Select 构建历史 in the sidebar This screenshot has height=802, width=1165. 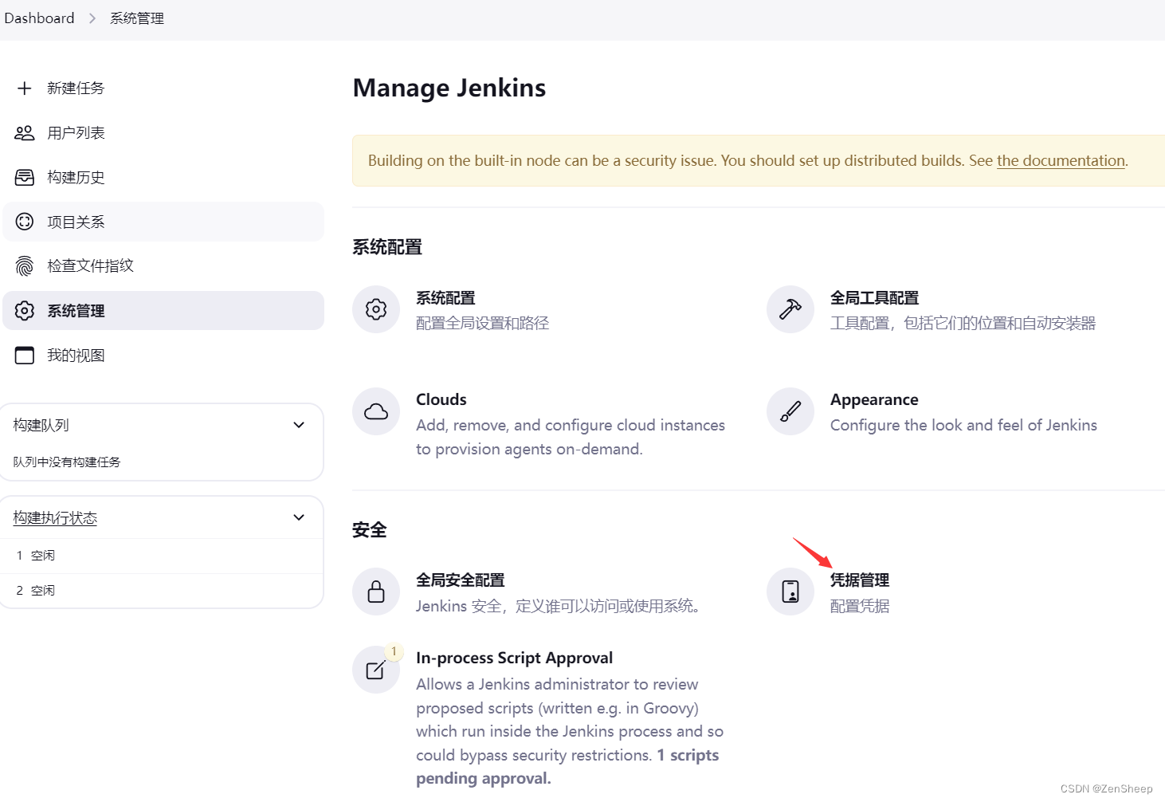click(x=163, y=177)
